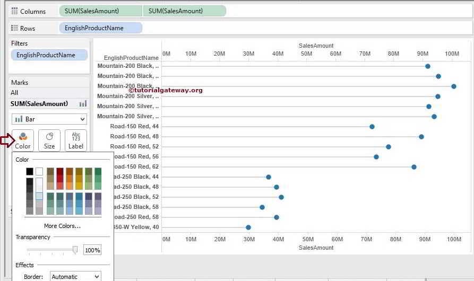
Task: Click the dot on the first Mountain-200 Black row
Action: [x=427, y=66]
